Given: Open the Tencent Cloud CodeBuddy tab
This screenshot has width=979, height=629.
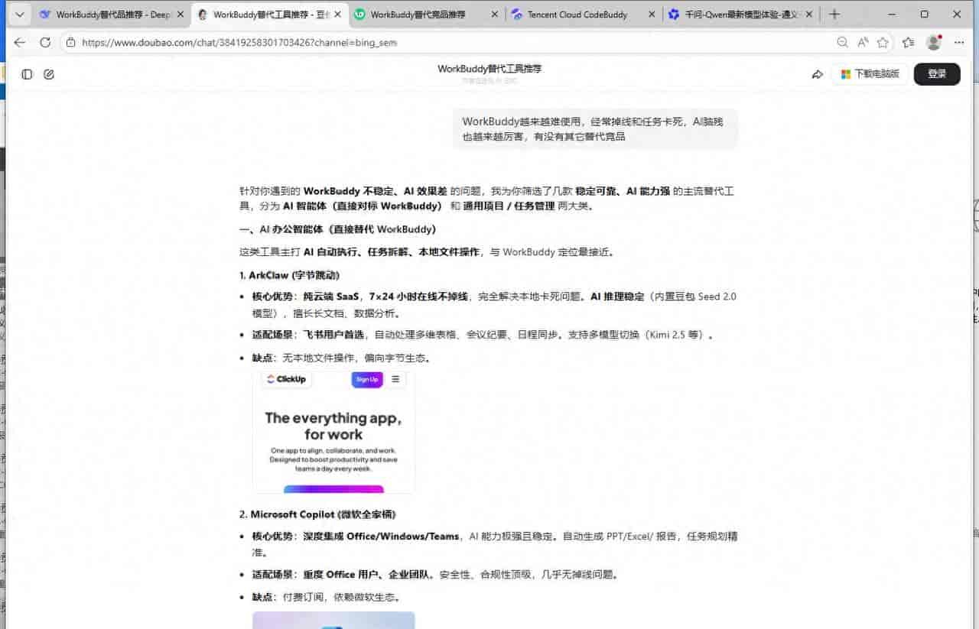Looking at the screenshot, I should (x=584, y=15).
